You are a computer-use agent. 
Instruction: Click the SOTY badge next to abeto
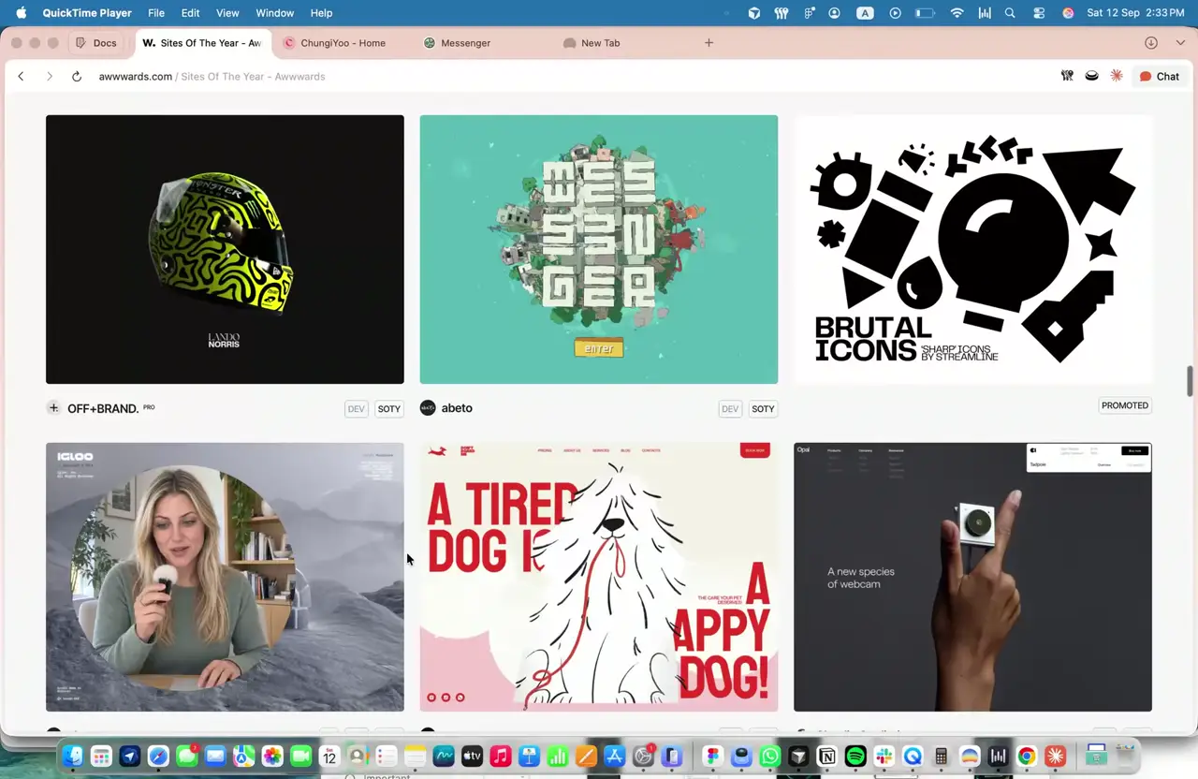[x=763, y=409]
